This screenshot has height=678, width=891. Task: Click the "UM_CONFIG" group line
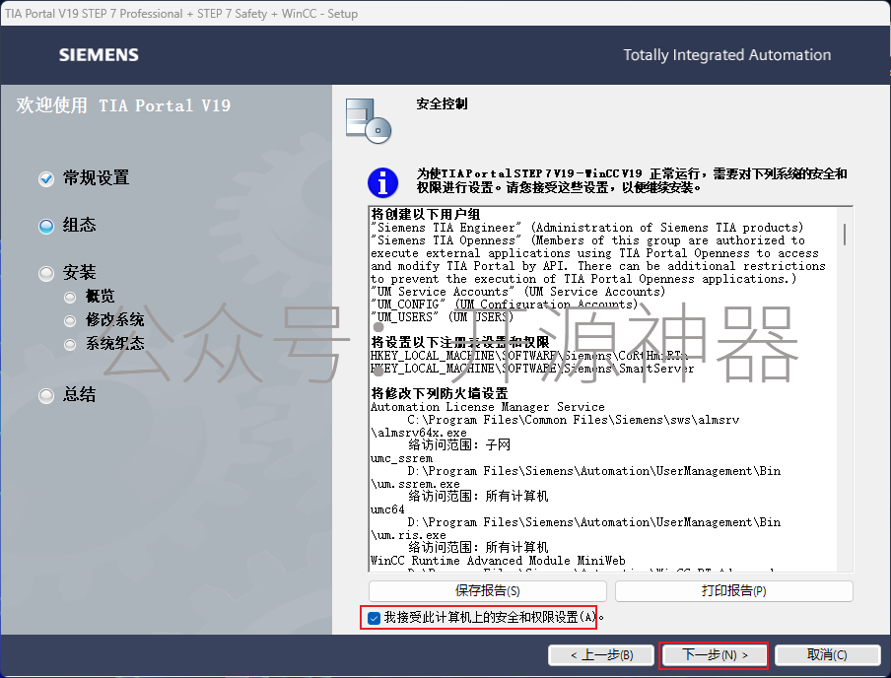tap(505, 305)
